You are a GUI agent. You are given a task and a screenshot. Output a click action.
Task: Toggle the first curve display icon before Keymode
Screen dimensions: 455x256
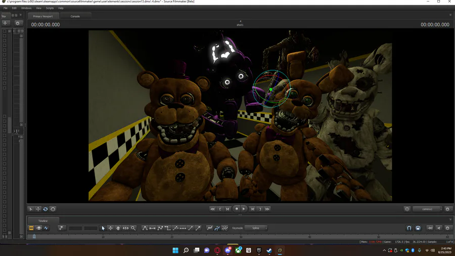pyautogui.click(x=209, y=228)
